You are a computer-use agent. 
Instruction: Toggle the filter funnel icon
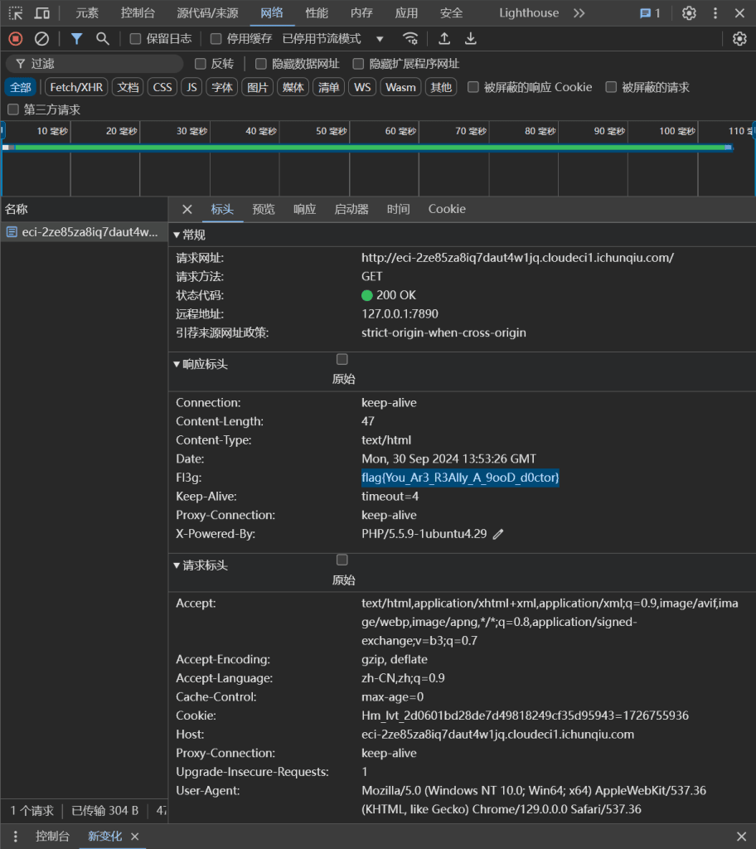pos(76,39)
